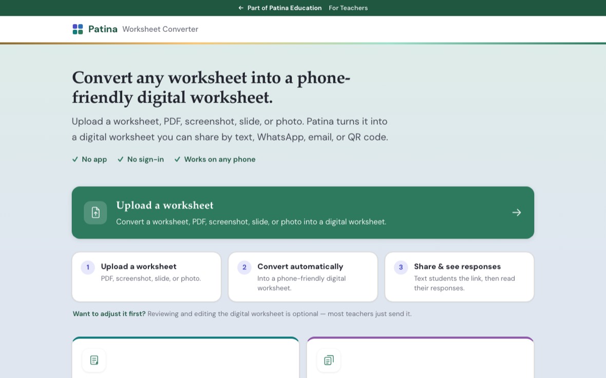Click the checkmark next to No app
This screenshot has width=606, height=378.
coord(75,160)
